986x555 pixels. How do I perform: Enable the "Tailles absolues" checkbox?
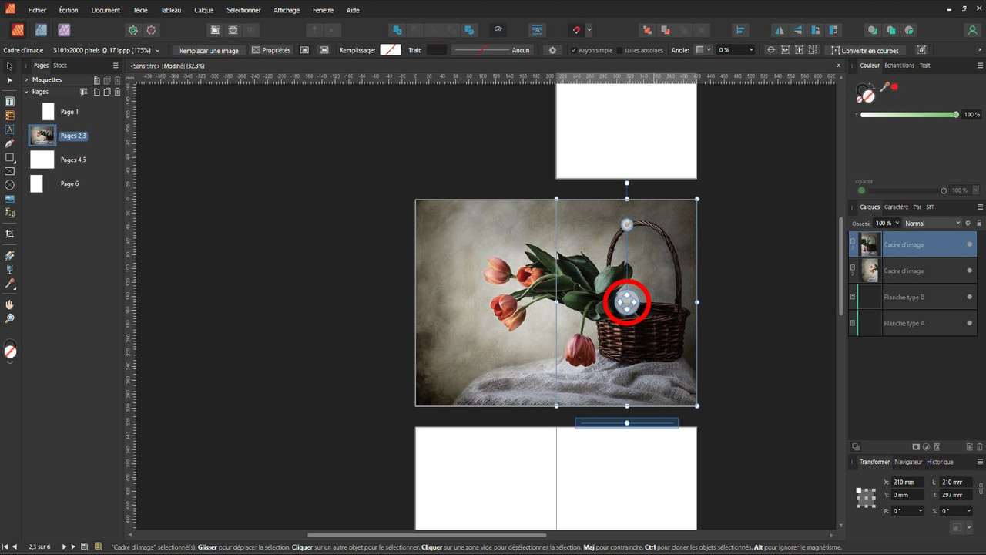point(619,50)
